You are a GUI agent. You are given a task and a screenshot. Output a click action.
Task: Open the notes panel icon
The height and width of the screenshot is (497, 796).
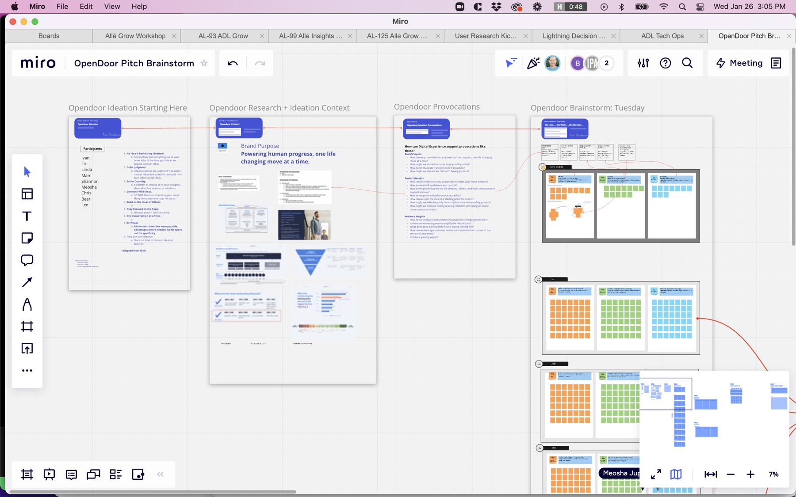click(x=776, y=63)
